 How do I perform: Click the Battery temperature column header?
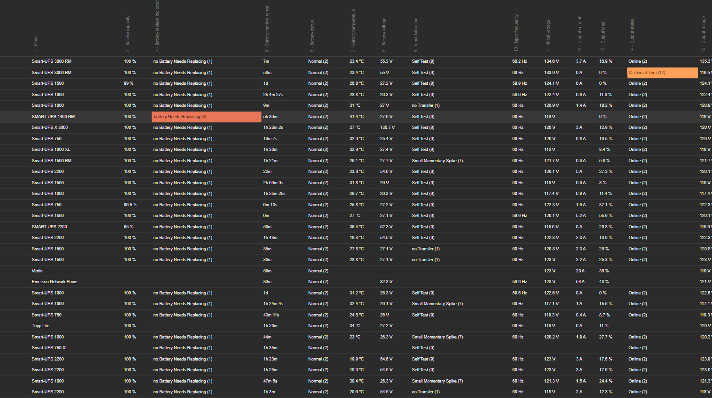tap(353, 28)
